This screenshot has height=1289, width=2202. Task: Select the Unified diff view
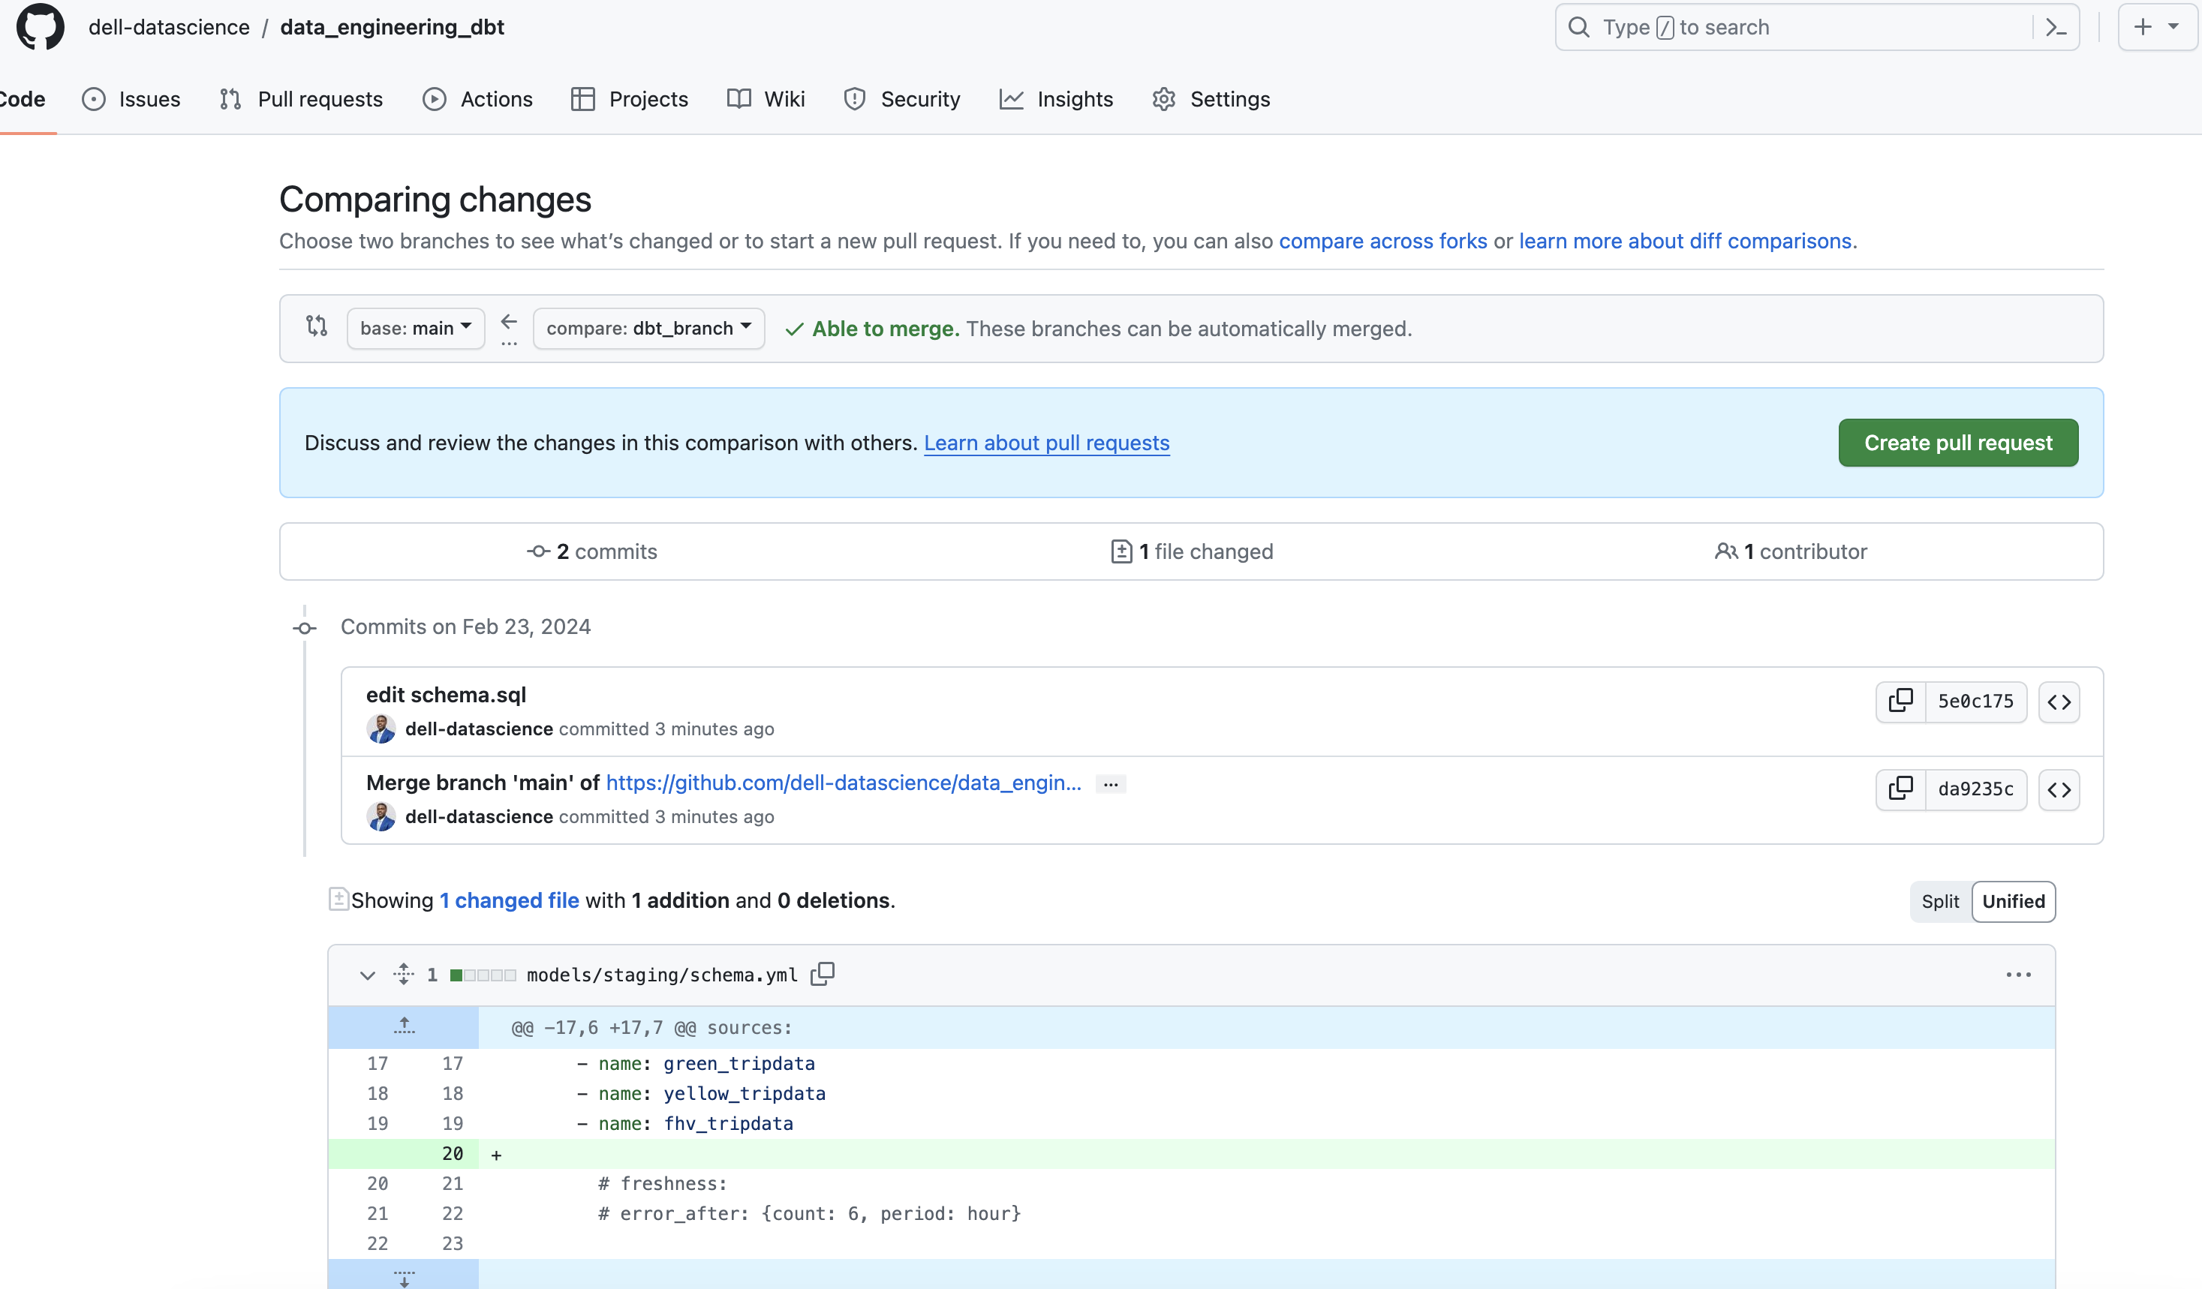2014,901
